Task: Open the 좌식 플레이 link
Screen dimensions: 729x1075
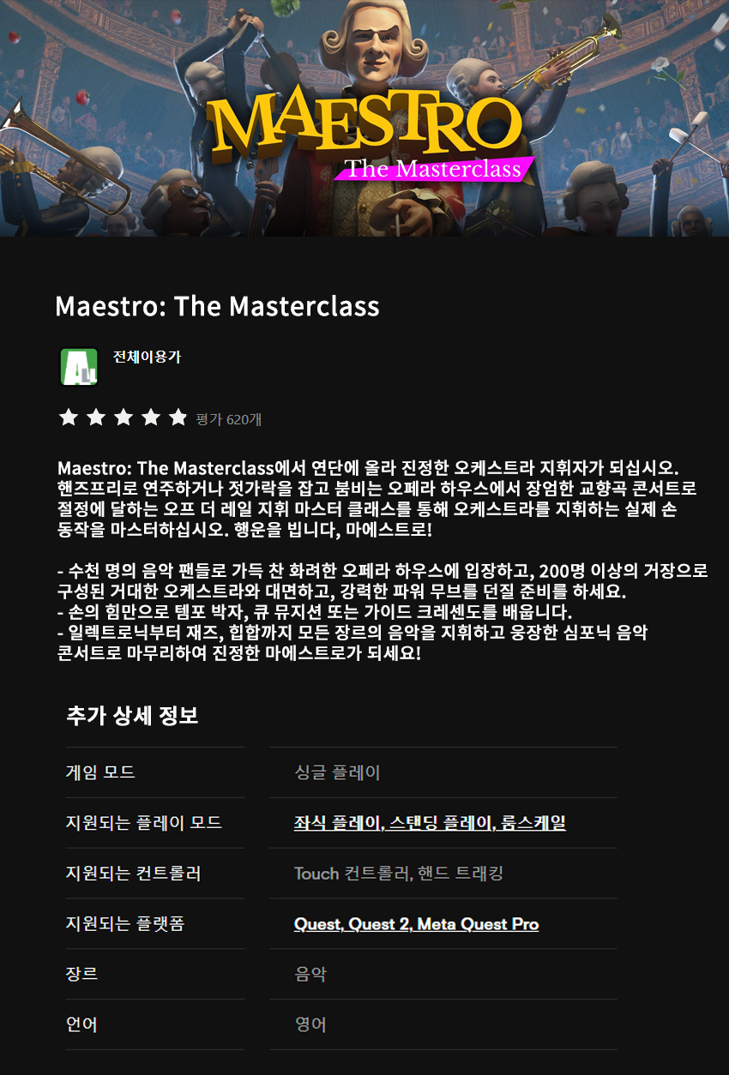Action: 337,823
